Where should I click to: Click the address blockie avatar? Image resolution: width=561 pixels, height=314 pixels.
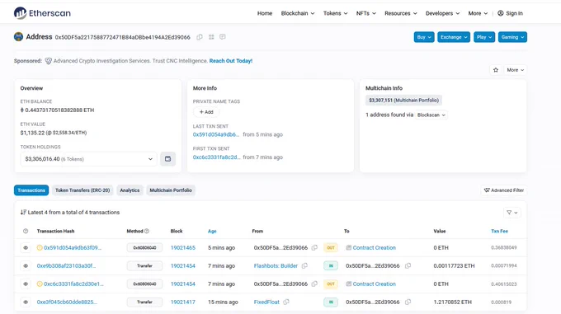[x=18, y=37]
